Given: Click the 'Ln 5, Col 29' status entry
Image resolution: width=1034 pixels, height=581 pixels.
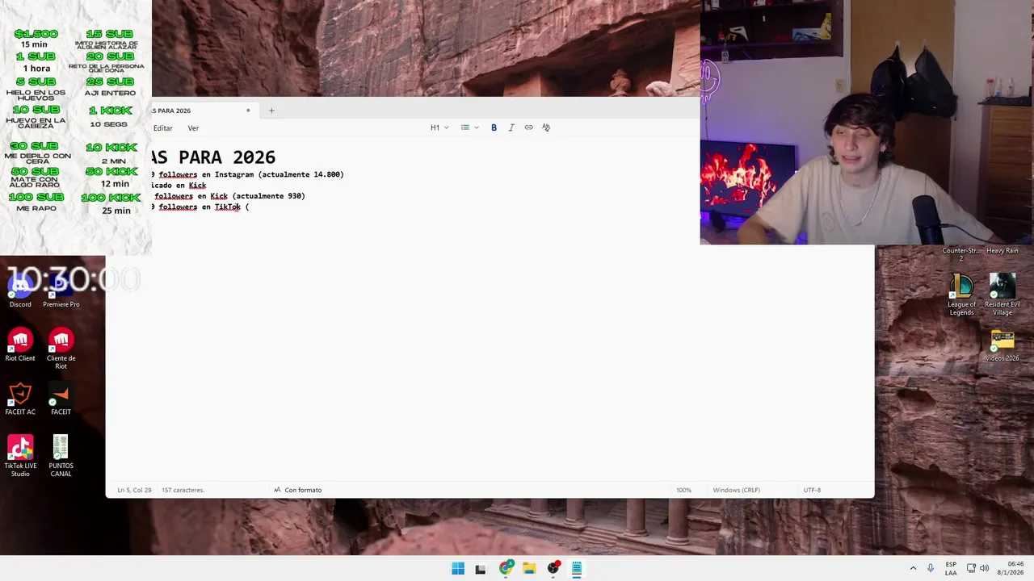Looking at the screenshot, I should click(134, 490).
